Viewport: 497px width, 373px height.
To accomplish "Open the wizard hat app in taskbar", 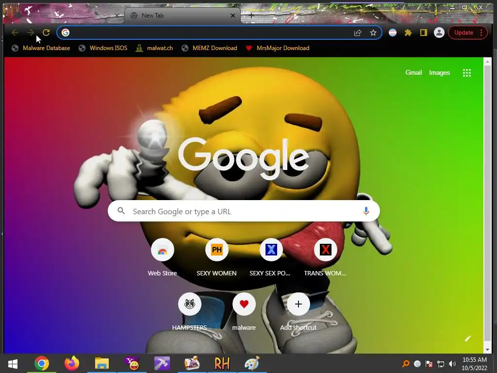I will click(192, 363).
